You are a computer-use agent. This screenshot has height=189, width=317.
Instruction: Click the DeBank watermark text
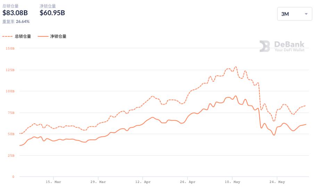click(289, 44)
